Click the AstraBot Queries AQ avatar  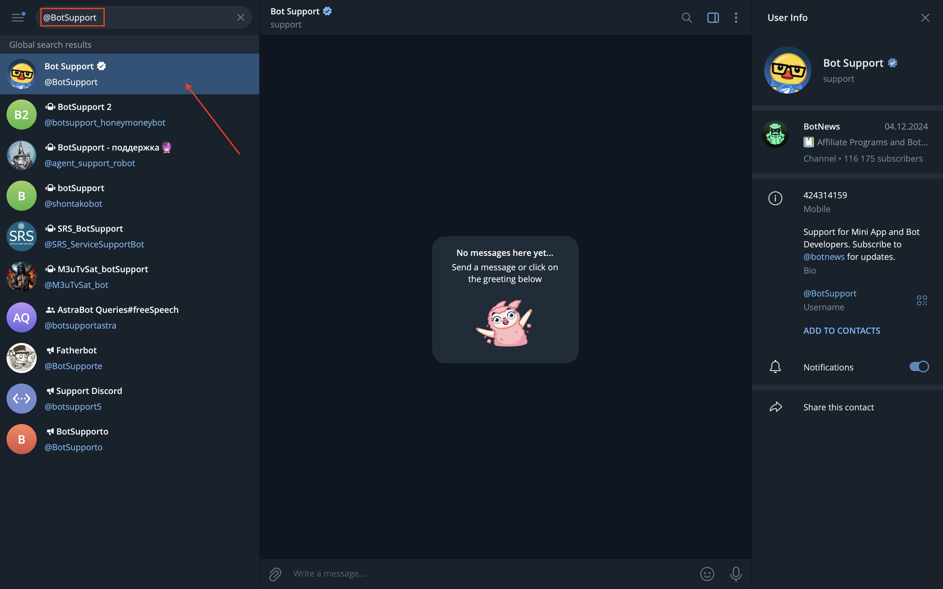pyautogui.click(x=21, y=317)
